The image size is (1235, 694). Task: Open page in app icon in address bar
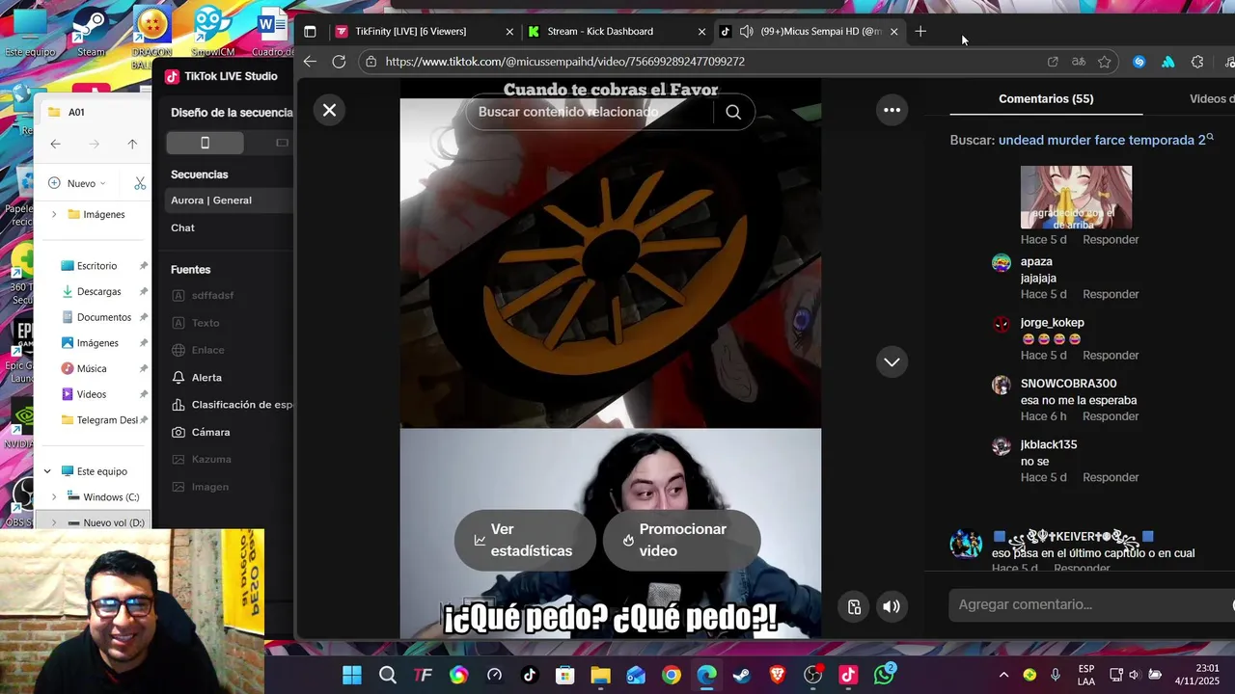(1053, 62)
